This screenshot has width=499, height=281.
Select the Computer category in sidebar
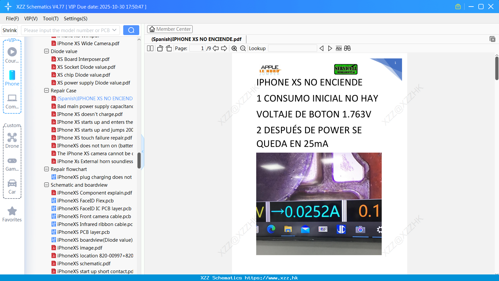pyautogui.click(x=12, y=102)
